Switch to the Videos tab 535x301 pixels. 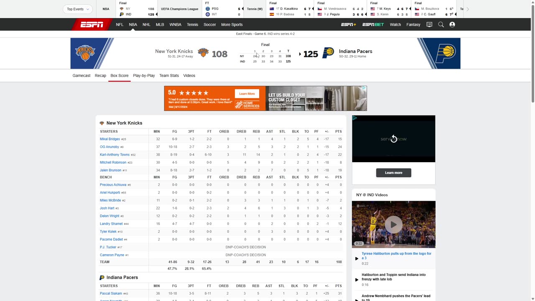click(x=189, y=76)
